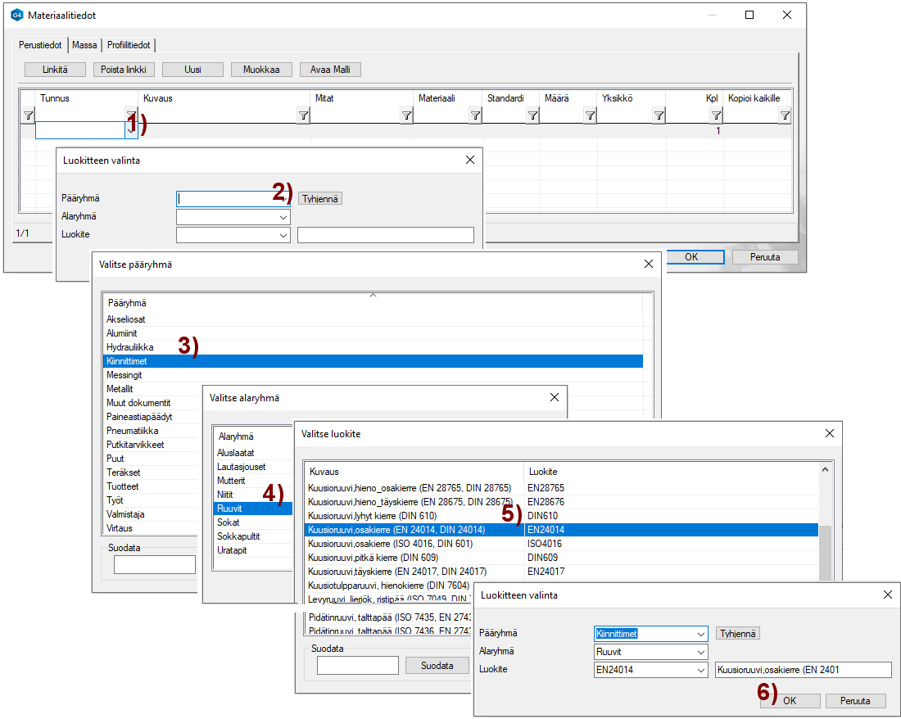Click the filter icon in Kopioi kaikille column

pyautogui.click(x=785, y=116)
